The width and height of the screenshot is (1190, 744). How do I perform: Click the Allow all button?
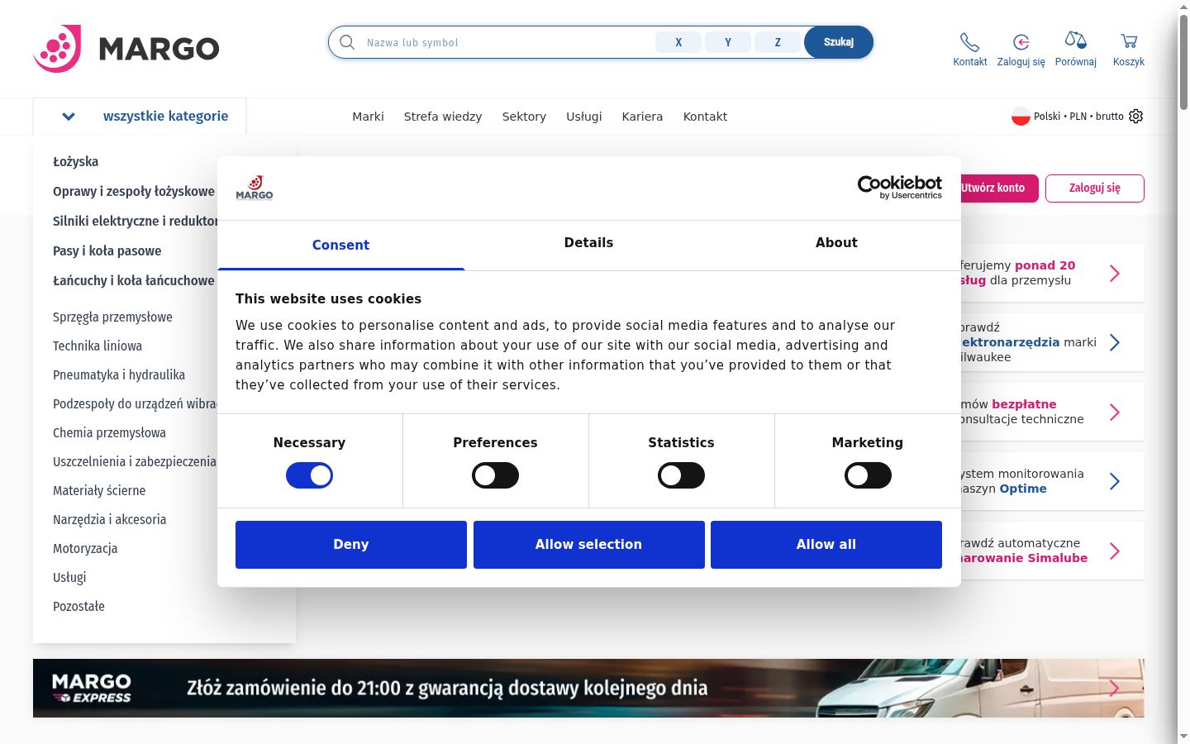pyautogui.click(x=826, y=545)
